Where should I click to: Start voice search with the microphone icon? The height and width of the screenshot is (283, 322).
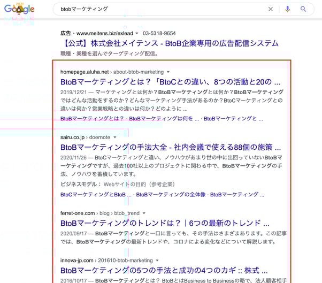click(288, 9)
